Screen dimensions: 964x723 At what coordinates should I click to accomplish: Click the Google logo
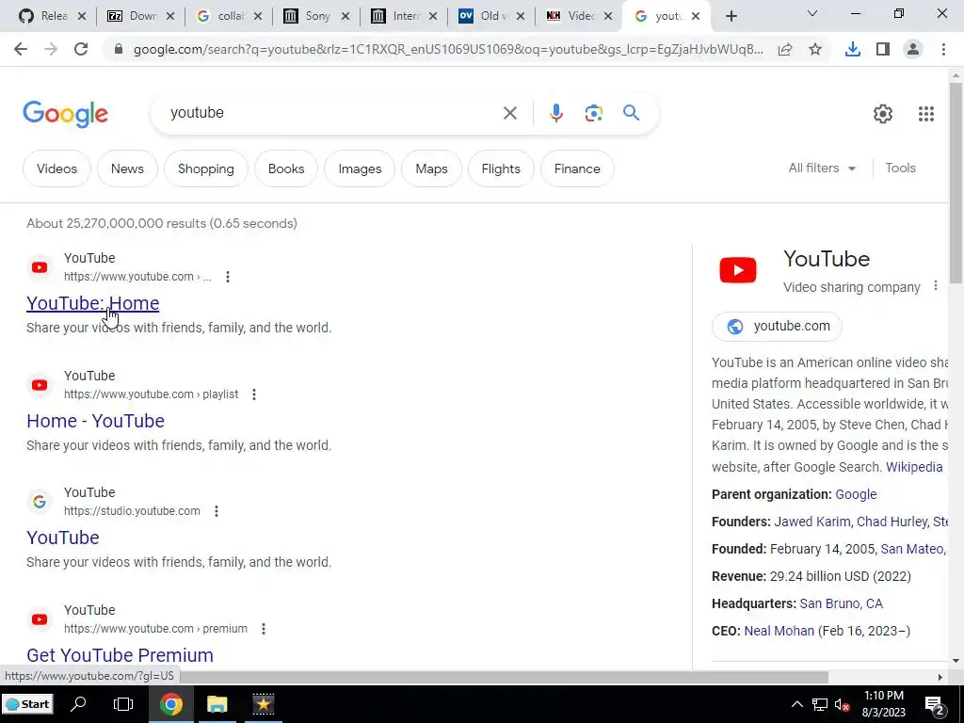[66, 114]
